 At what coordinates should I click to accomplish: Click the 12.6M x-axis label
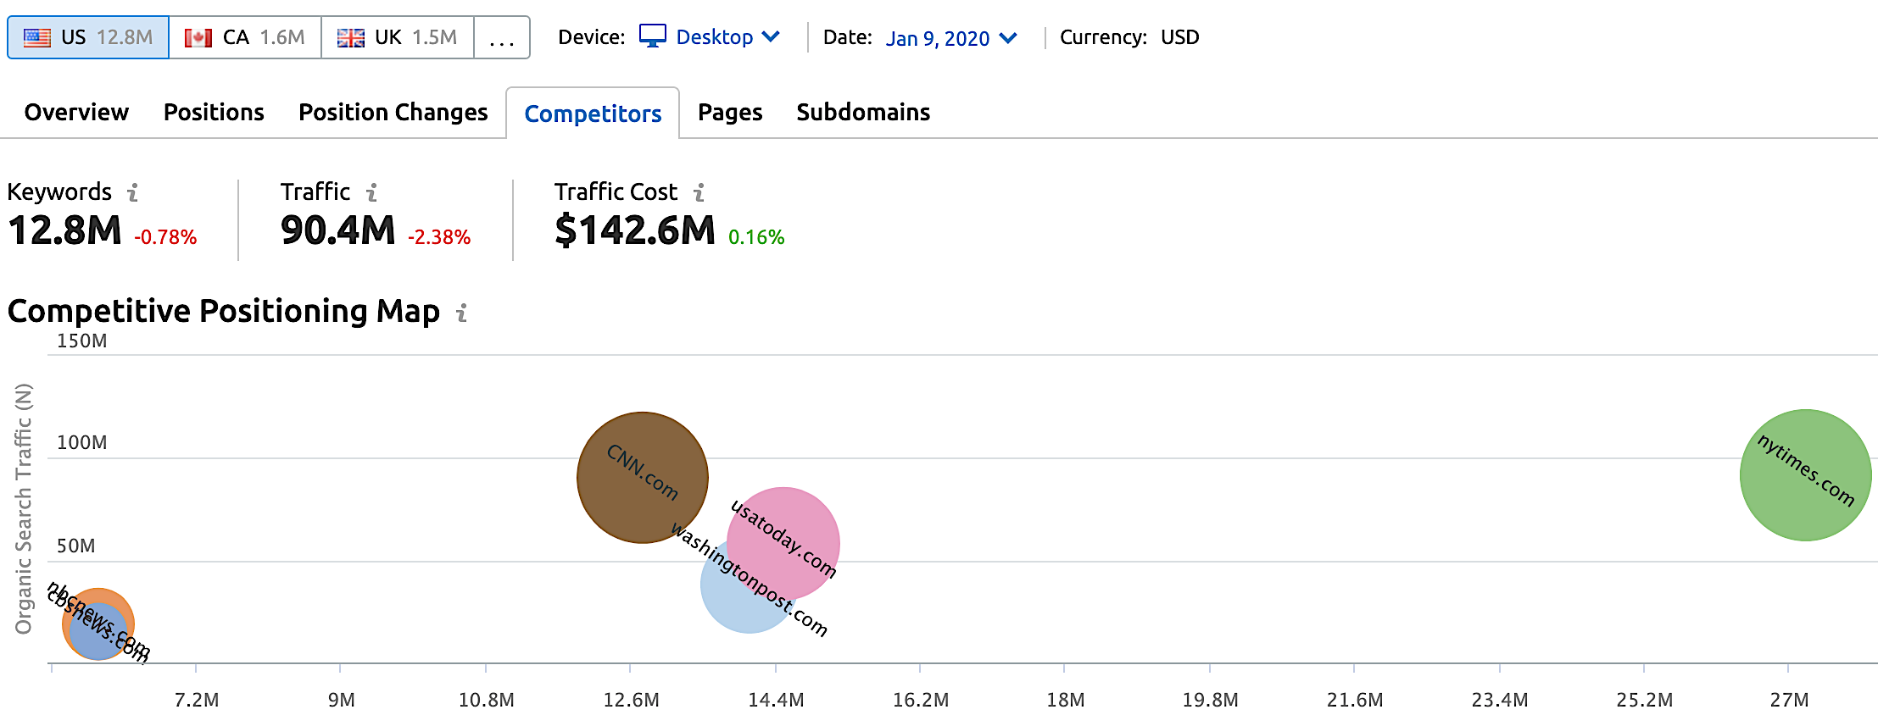pyautogui.click(x=631, y=701)
